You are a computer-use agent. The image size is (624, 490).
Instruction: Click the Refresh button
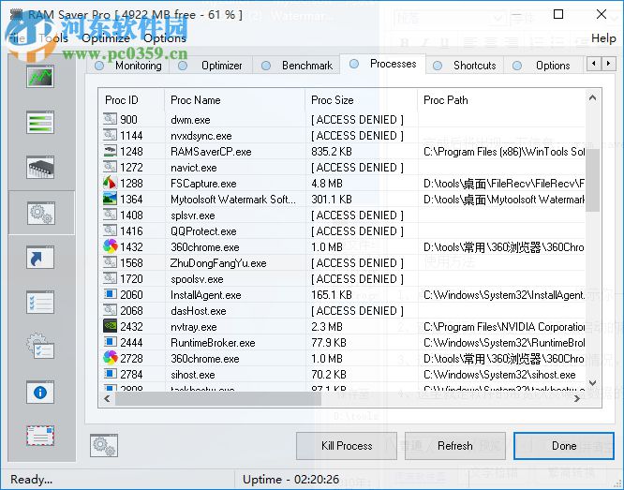click(454, 446)
